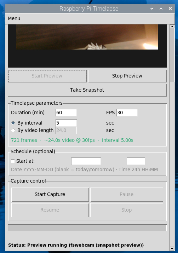Focus the Duration (min) input field

click(66, 113)
